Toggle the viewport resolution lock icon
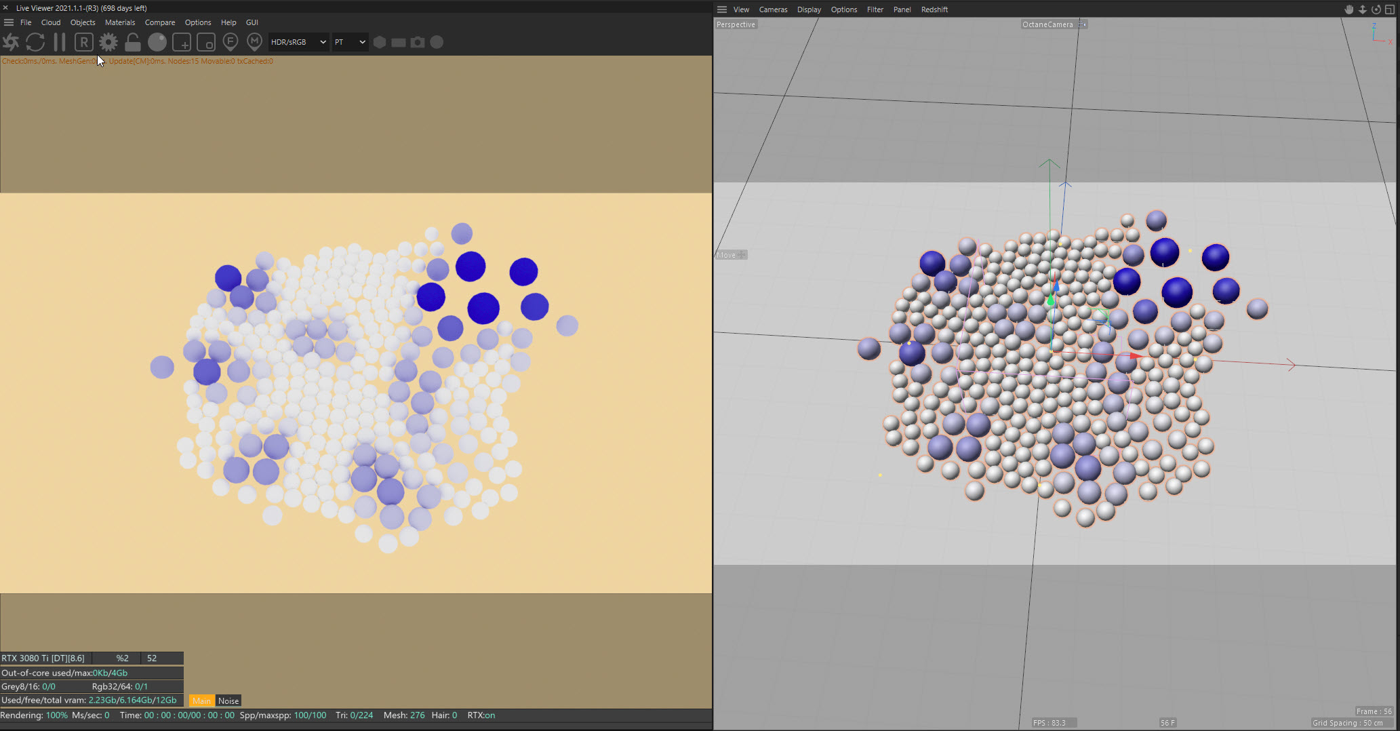The width and height of the screenshot is (1400, 731). pos(133,42)
